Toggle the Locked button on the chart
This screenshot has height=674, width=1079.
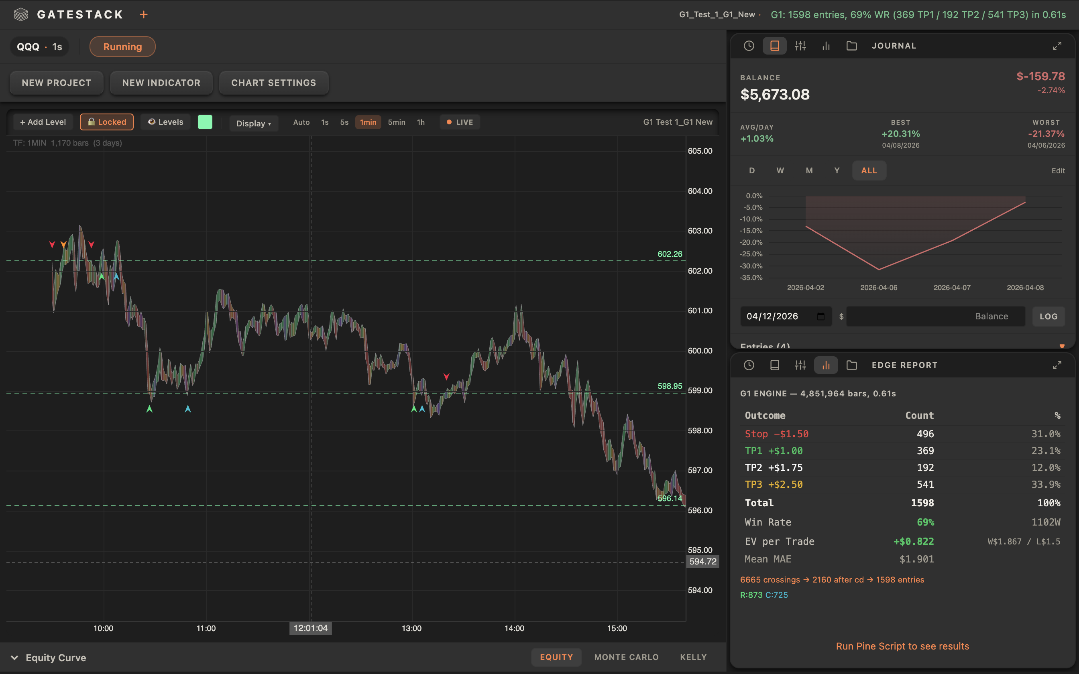tap(106, 122)
